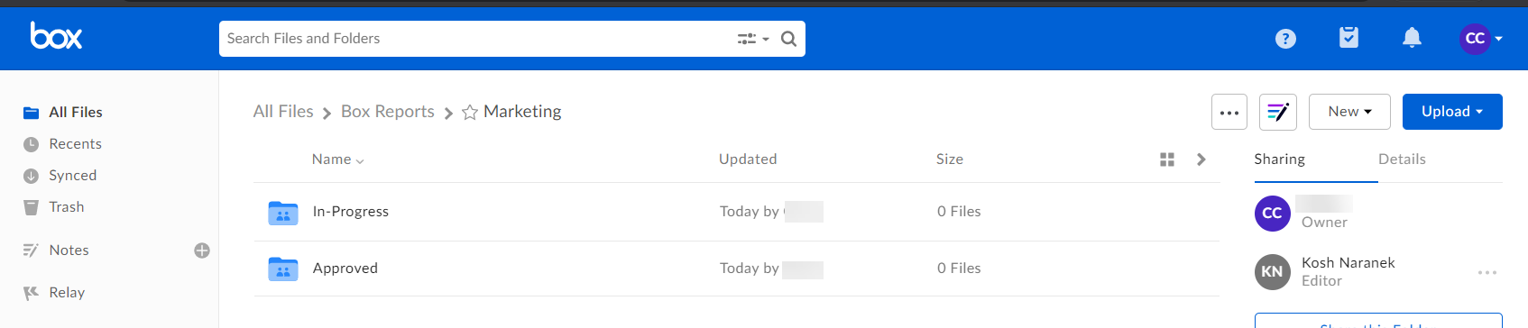Select the Sharing tab
This screenshot has height=328, width=1528.
[1279, 159]
